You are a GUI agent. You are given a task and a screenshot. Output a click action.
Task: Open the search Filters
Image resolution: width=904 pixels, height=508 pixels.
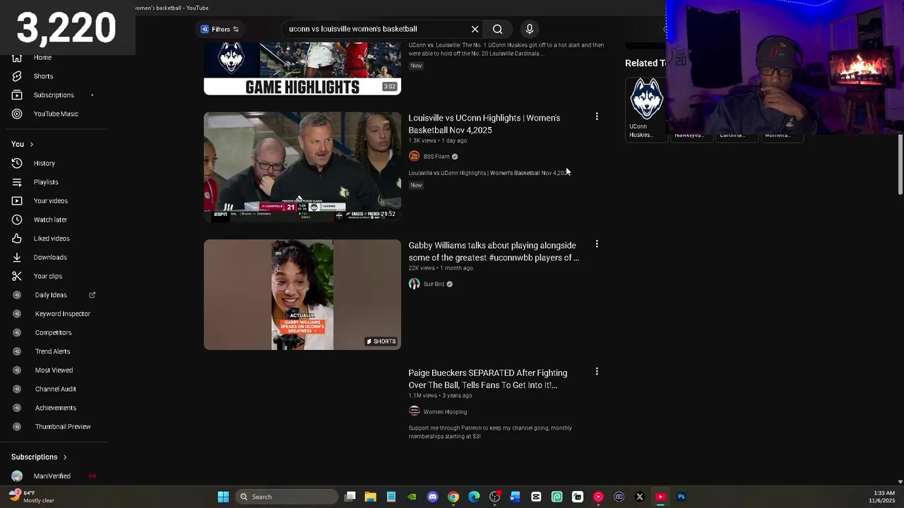(x=220, y=29)
